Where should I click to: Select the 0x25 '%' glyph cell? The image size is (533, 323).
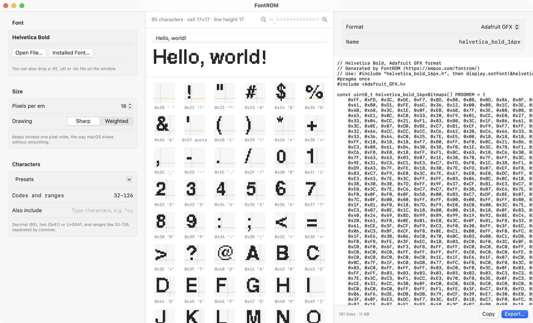click(315, 96)
